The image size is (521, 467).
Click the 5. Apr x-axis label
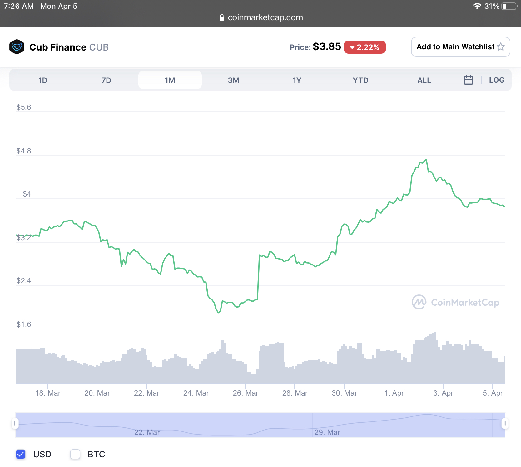[x=493, y=393]
